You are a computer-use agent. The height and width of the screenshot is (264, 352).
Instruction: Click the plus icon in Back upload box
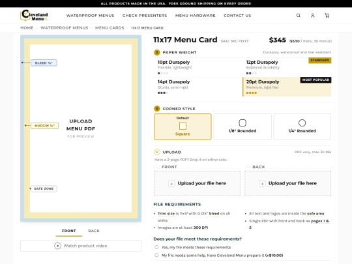(x=262, y=184)
